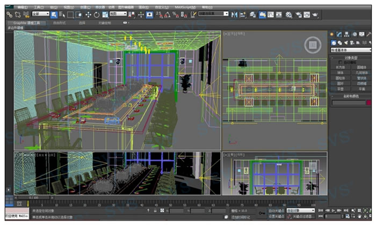This screenshot has height=225, width=376.
Task: Click the Rotate tool icon
Action: pos(97,14)
